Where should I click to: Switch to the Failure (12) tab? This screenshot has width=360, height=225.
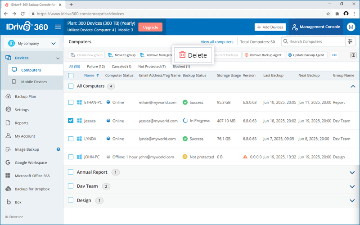(x=96, y=67)
